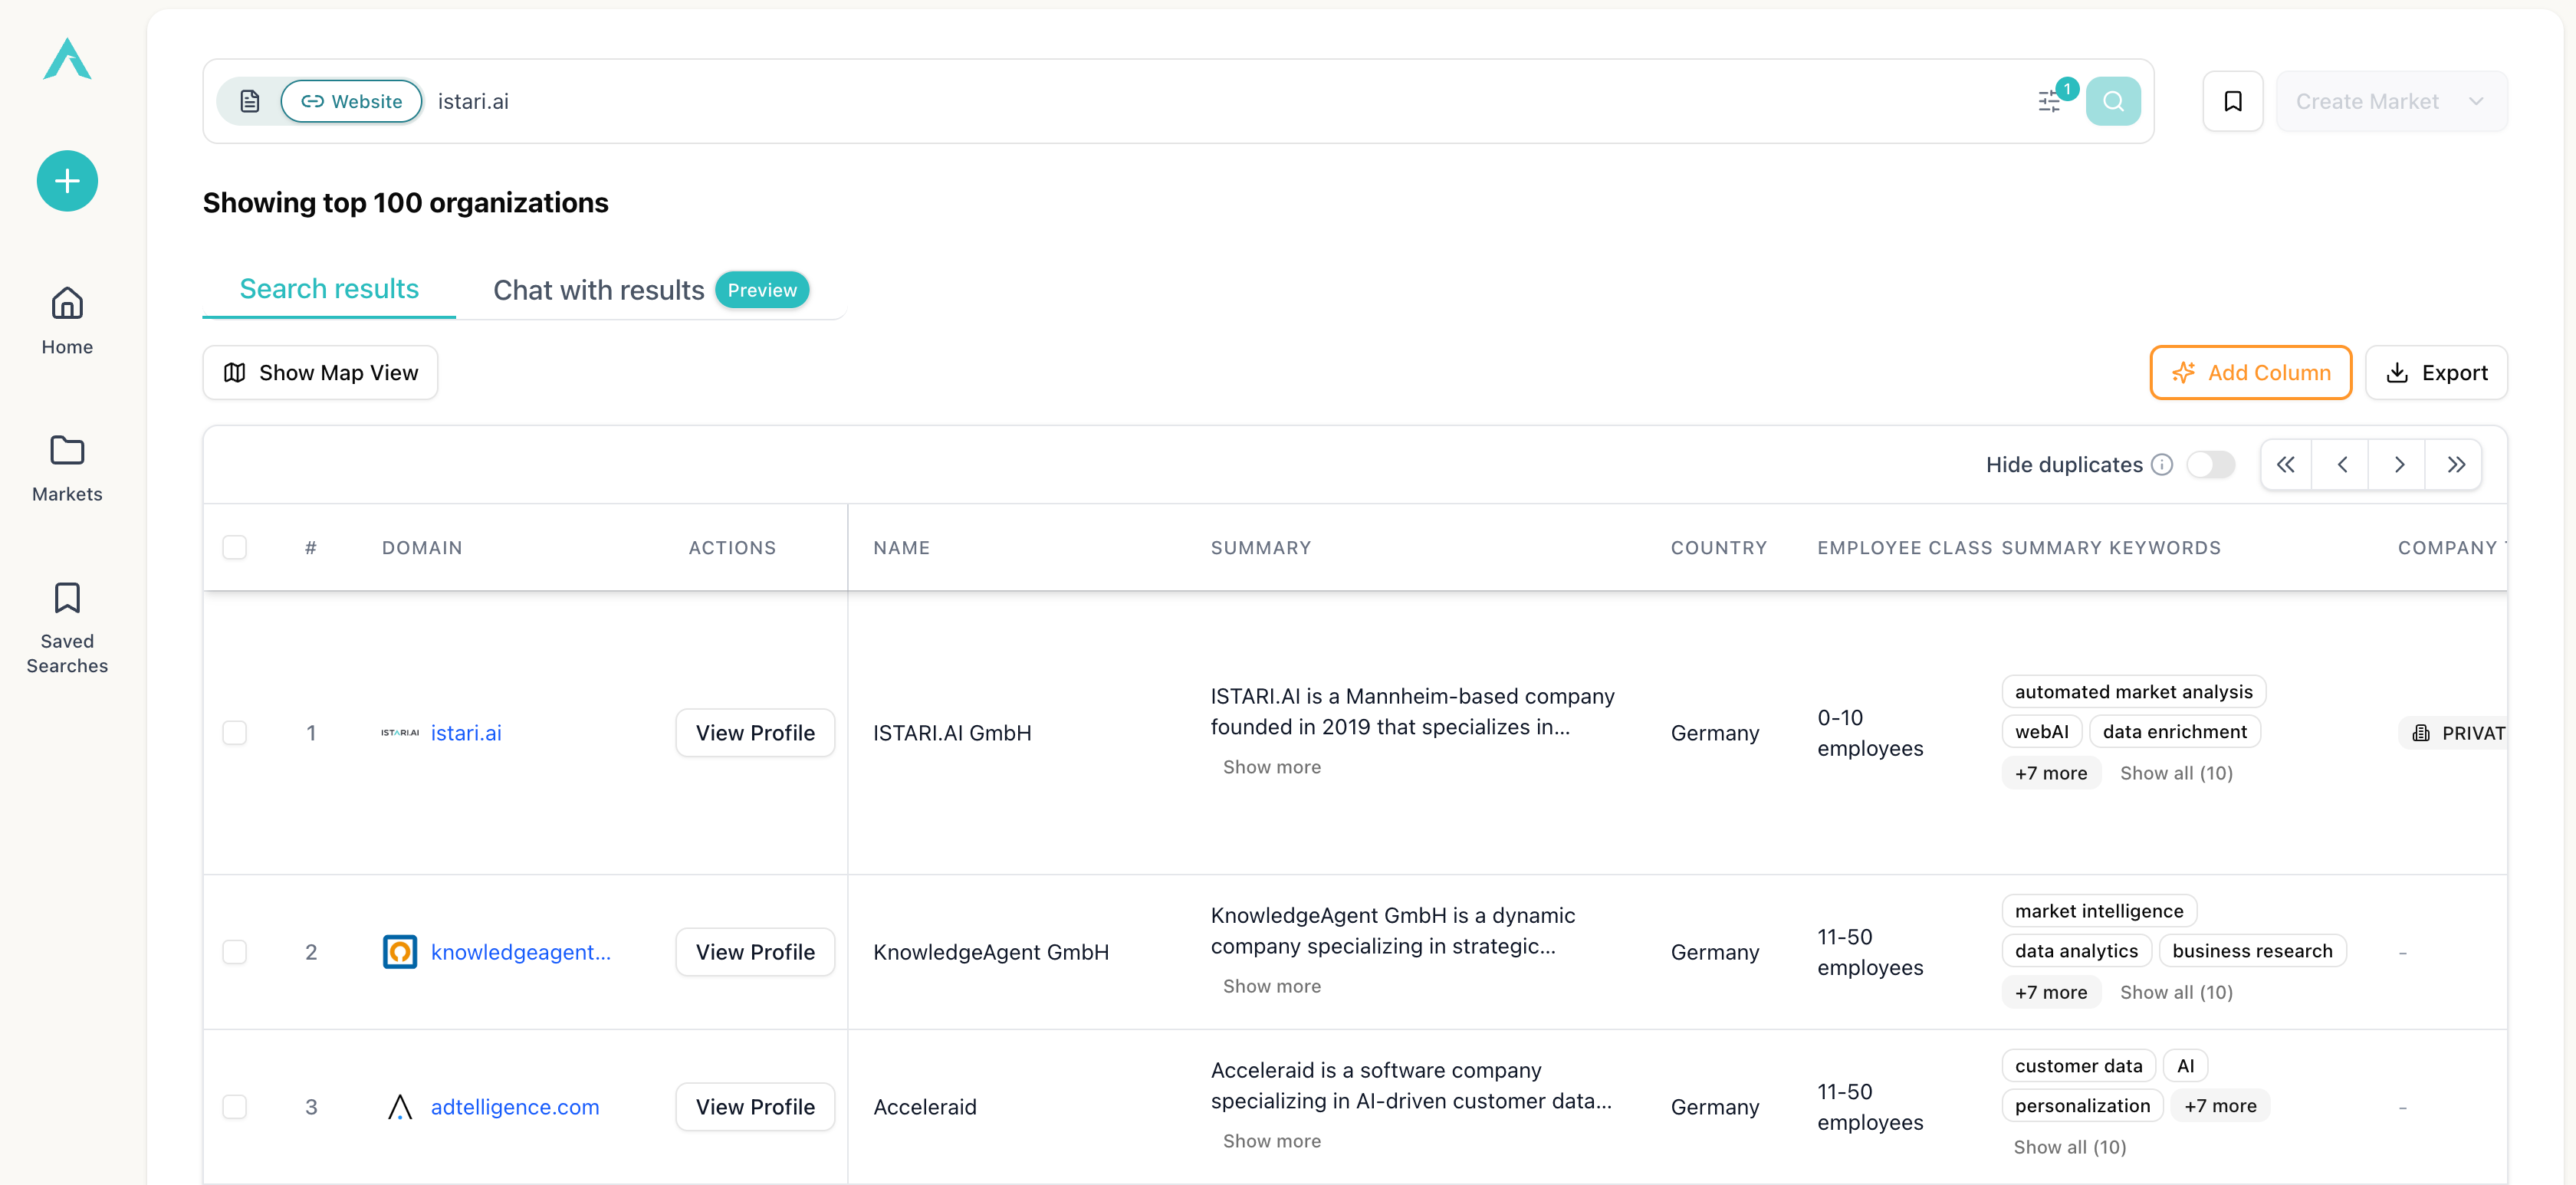Click the teal app logo in sidebar
This screenshot has width=2576, height=1185.
pos(67,59)
